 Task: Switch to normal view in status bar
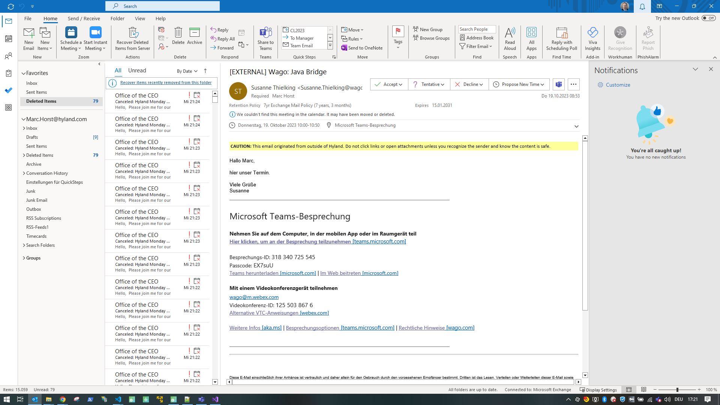[629, 390]
